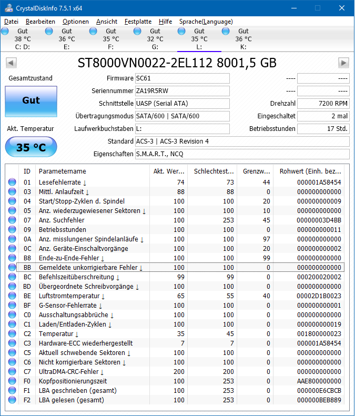
Task: Click status orb for Anz. Geräte-Einschaltvorgänge row
Action: (x=12, y=248)
